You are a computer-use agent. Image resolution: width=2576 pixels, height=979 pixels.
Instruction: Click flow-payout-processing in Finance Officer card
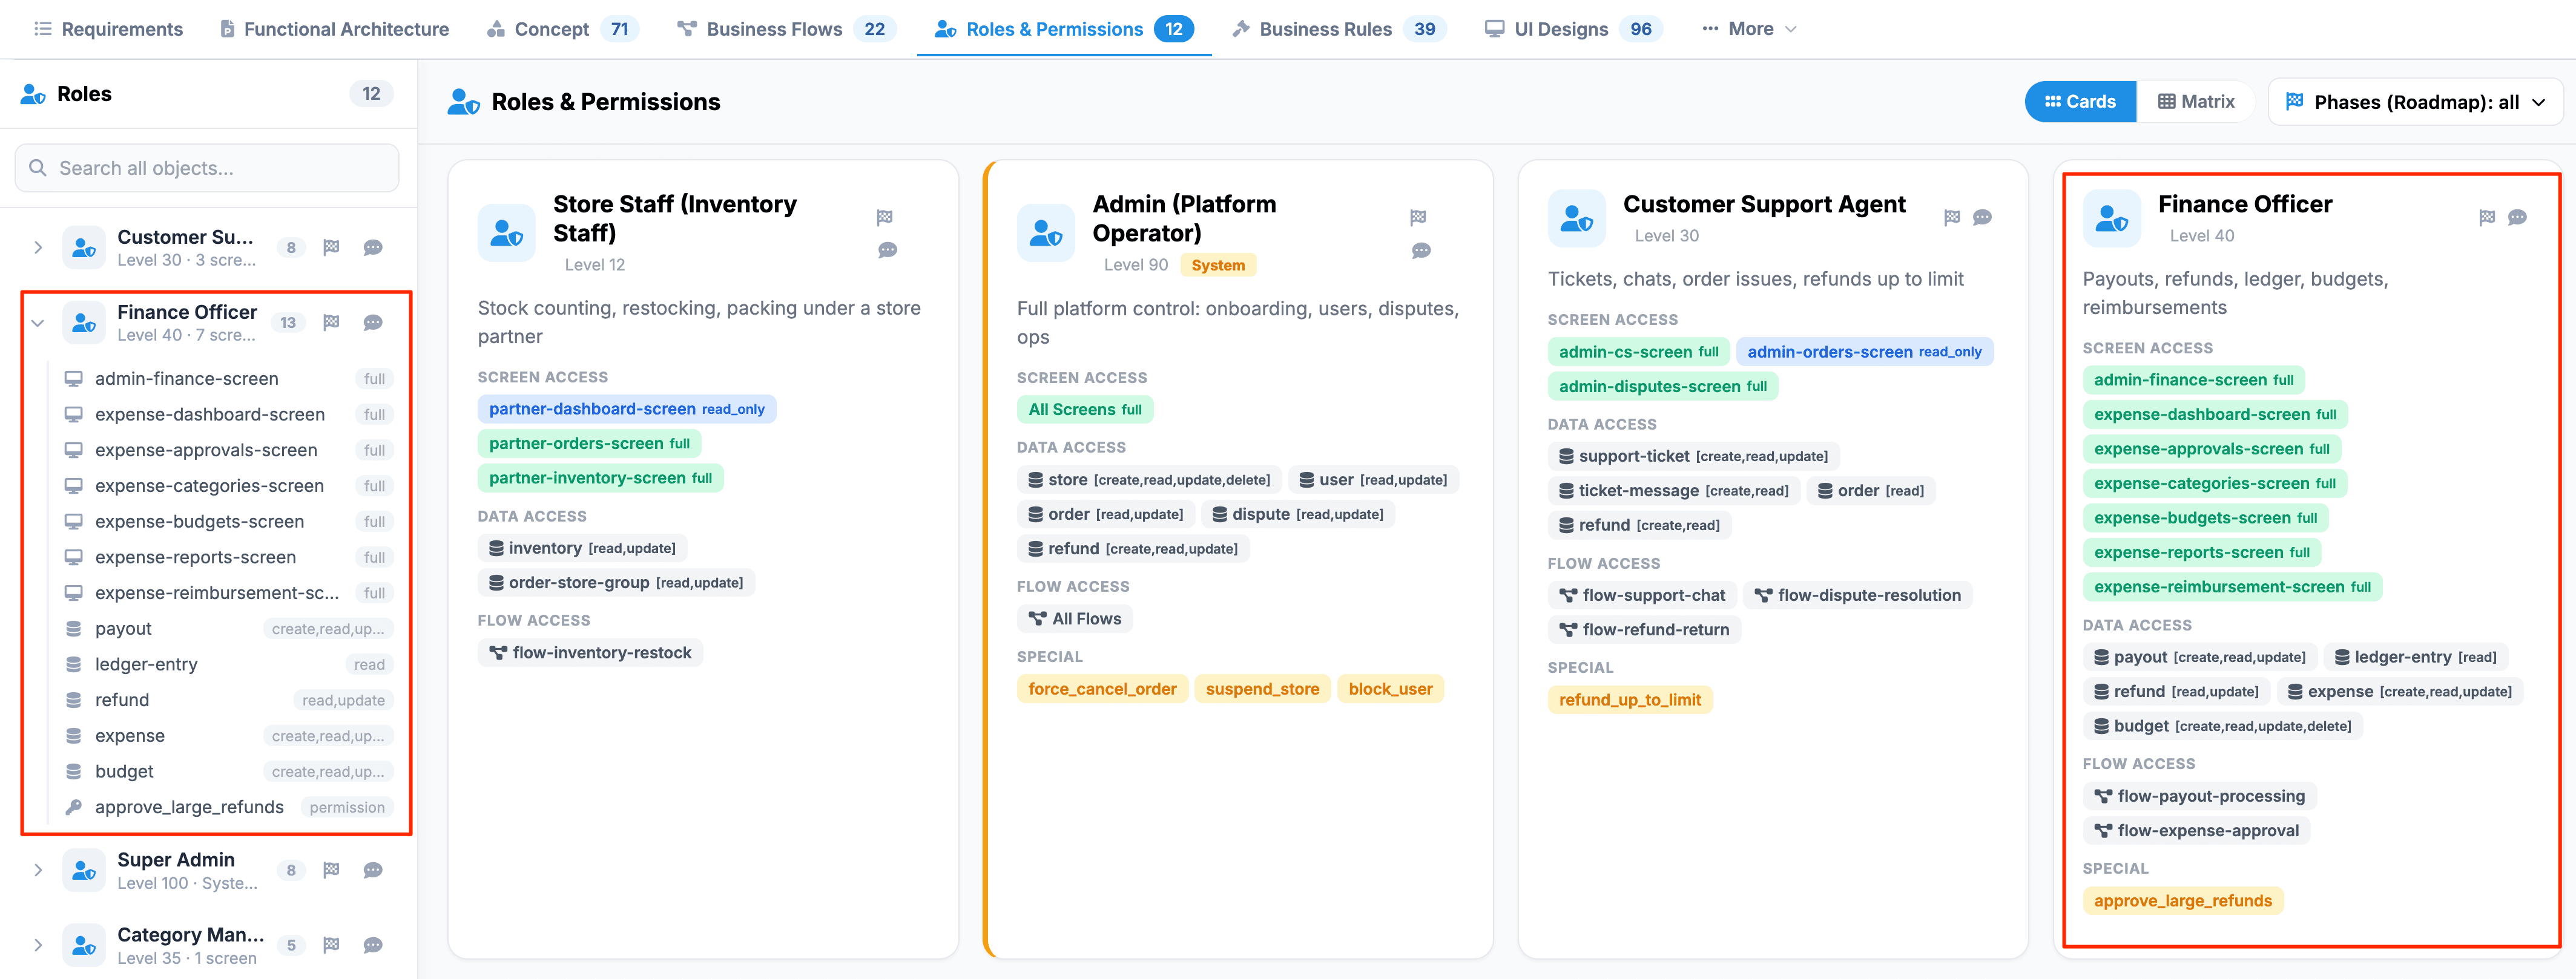(2199, 796)
